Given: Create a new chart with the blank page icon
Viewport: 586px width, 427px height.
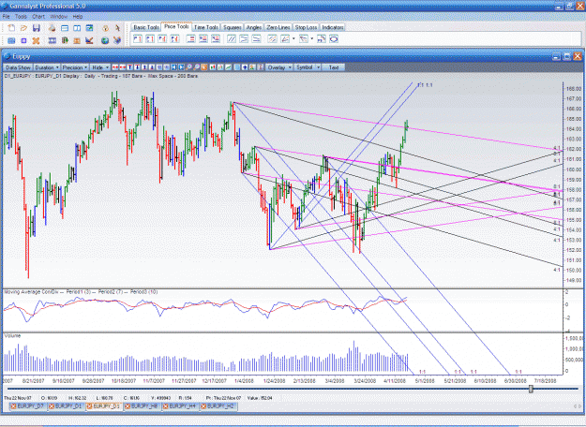Looking at the screenshot, I should pyautogui.click(x=11, y=28).
